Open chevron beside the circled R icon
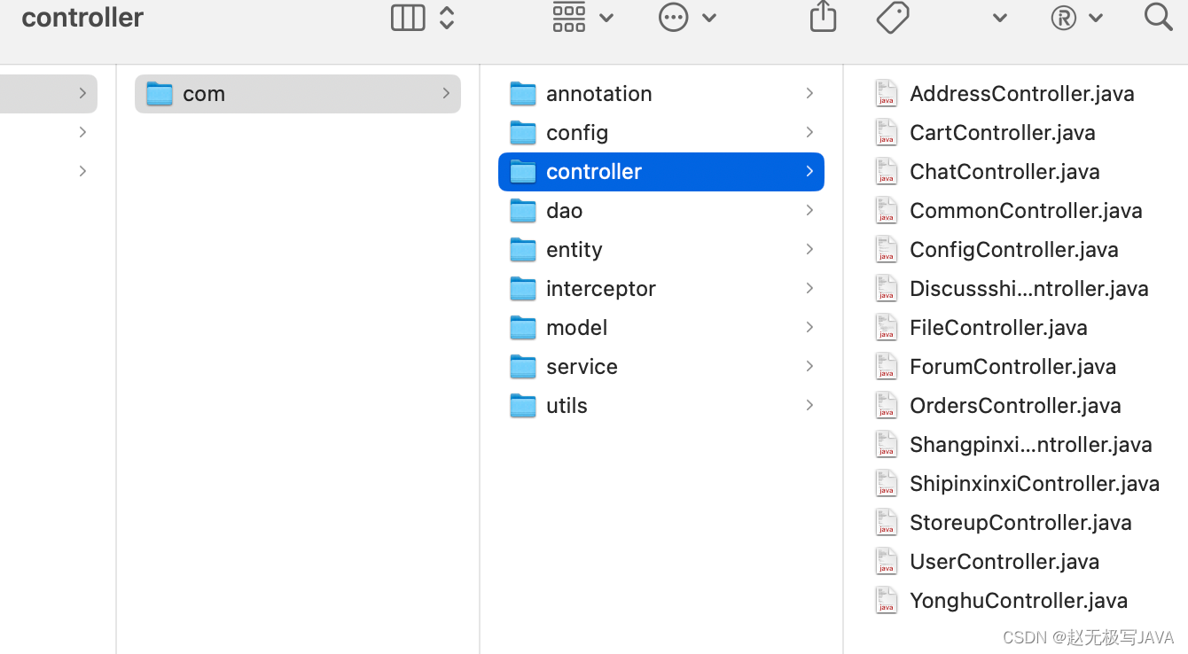 tap(1096, 18)
